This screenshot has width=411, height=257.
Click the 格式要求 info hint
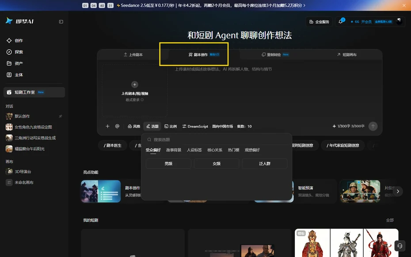134,100
